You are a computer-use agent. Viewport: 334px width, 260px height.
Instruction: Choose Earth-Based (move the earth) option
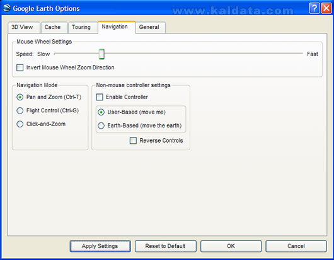click(101, 126)
